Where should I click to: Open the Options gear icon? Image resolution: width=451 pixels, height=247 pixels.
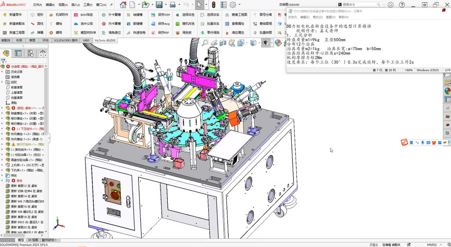(x=233, y=5)
